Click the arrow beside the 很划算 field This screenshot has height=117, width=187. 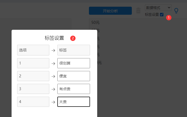53,63
